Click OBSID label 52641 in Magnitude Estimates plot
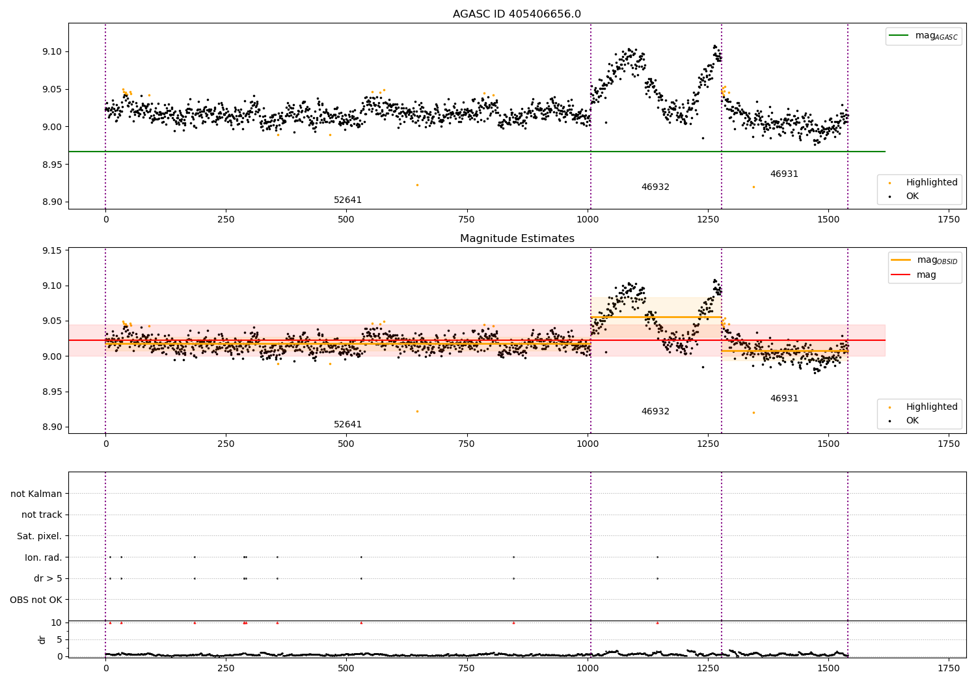 347,425
